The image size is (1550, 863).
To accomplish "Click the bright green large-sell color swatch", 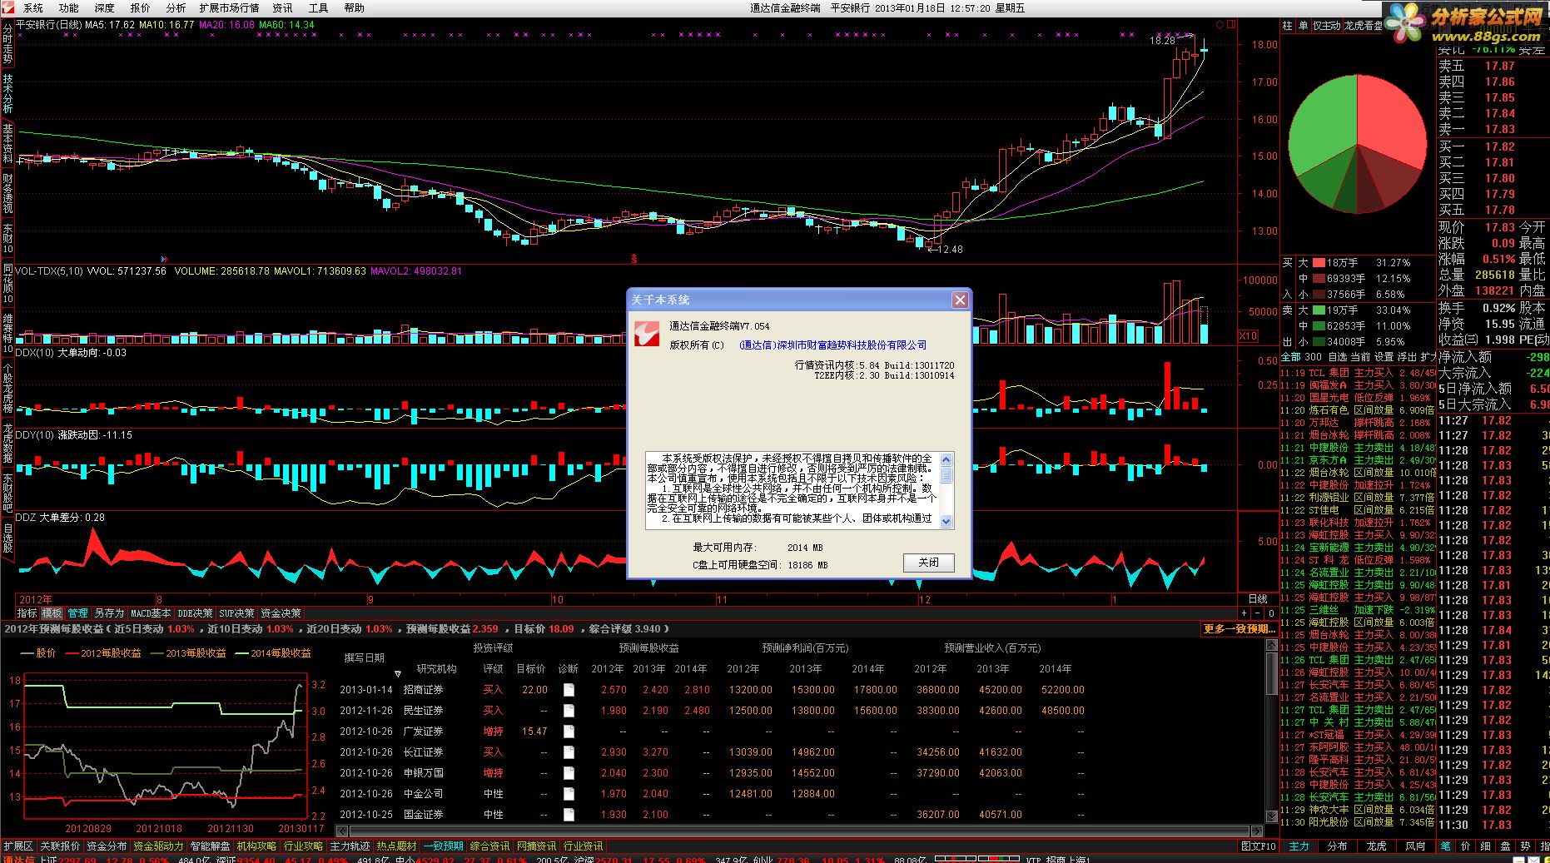I will pos(1319,310).
